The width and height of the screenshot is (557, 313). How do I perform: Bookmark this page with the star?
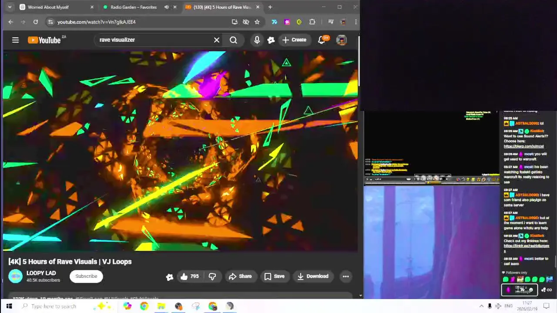[257, 22]
